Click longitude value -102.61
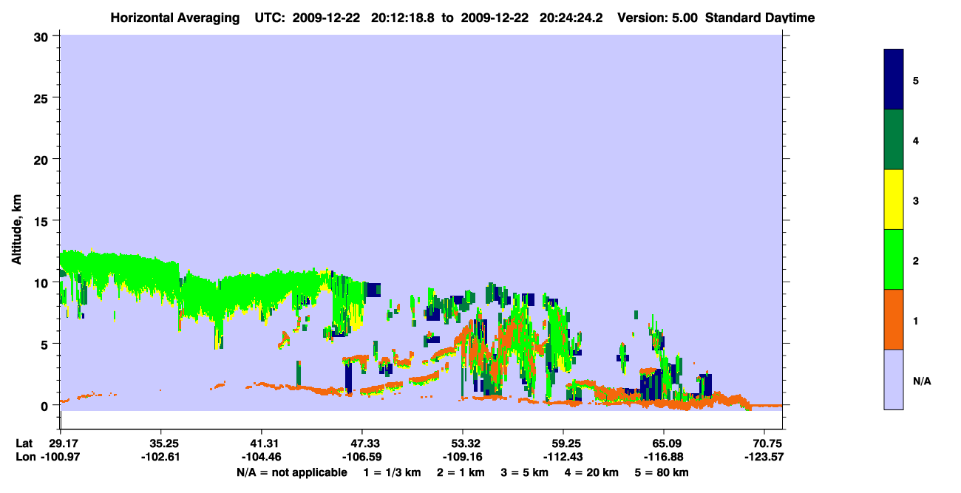Viewport: 961px width, 493px height. (161, 458)
